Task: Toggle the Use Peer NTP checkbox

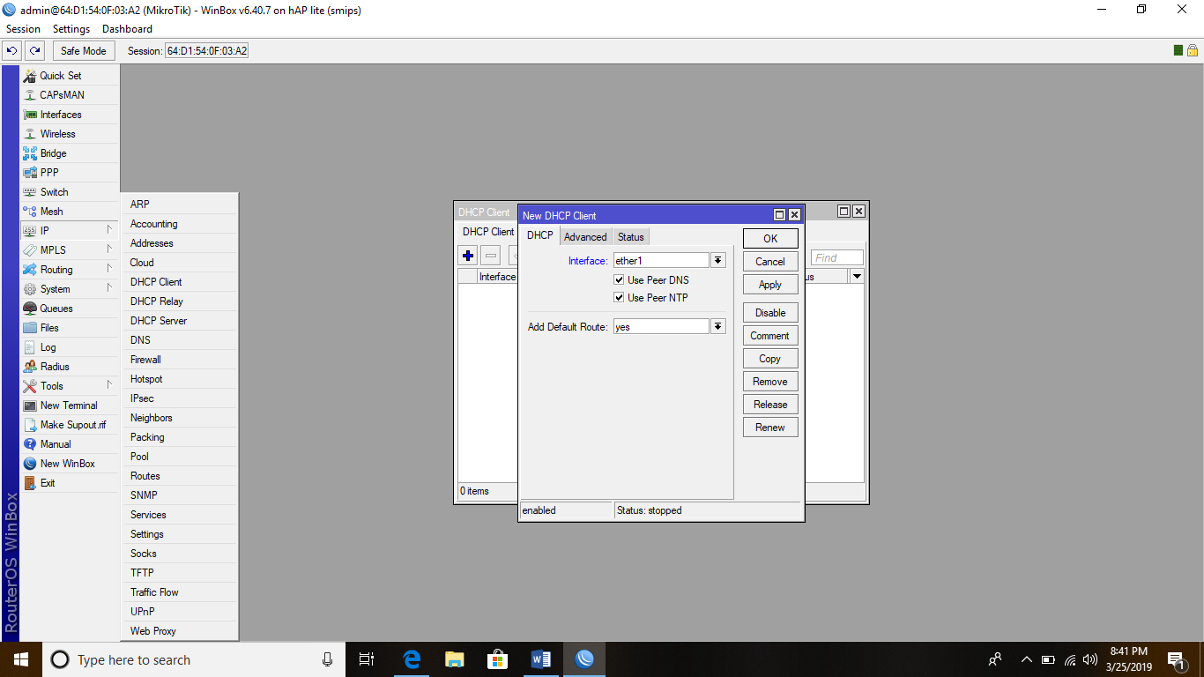Action: [x=620, y=298]
